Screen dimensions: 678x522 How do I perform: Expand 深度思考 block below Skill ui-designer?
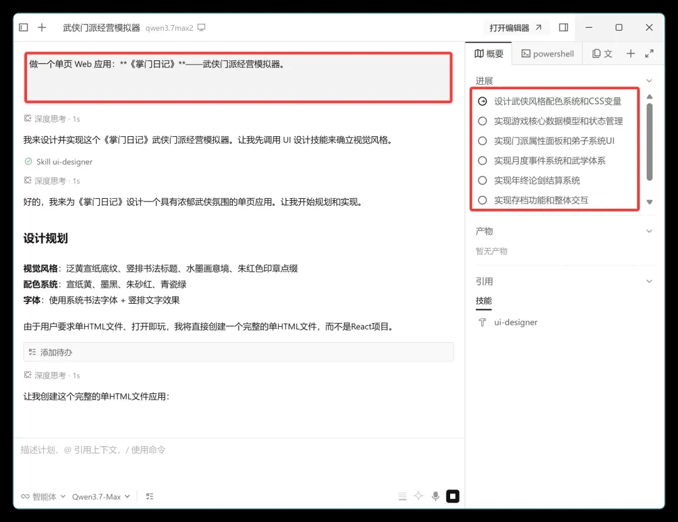coord(52,181)
